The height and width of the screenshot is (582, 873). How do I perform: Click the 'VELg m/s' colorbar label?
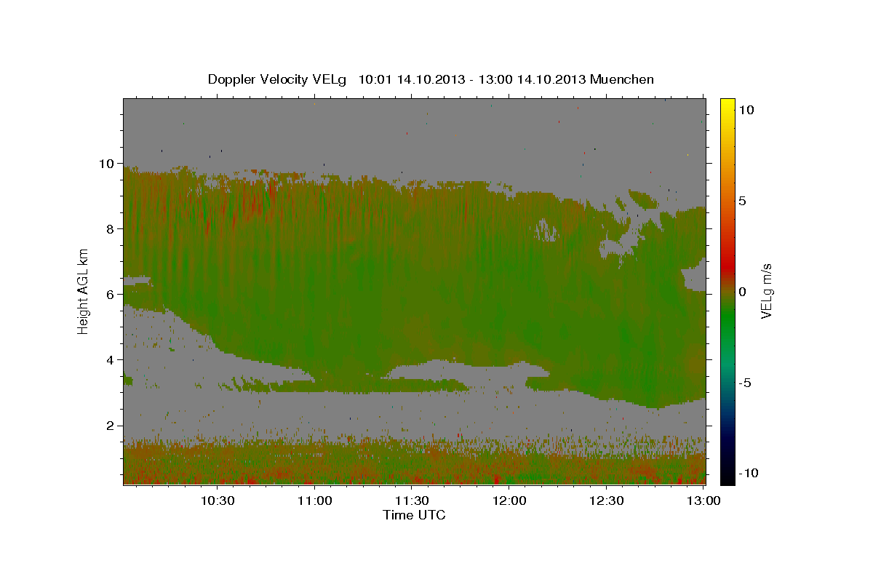[766, 290]
